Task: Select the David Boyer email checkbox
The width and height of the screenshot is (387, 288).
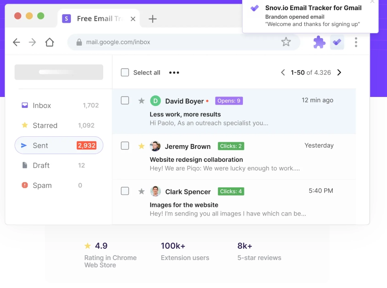Action: click(125, 100)
